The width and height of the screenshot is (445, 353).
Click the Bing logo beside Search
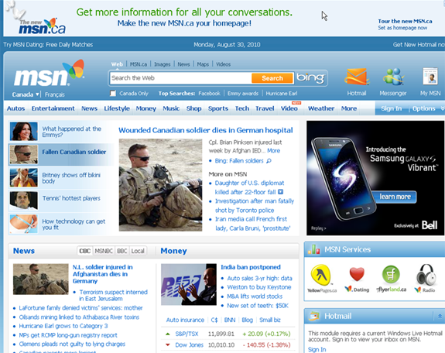[310, 78]
